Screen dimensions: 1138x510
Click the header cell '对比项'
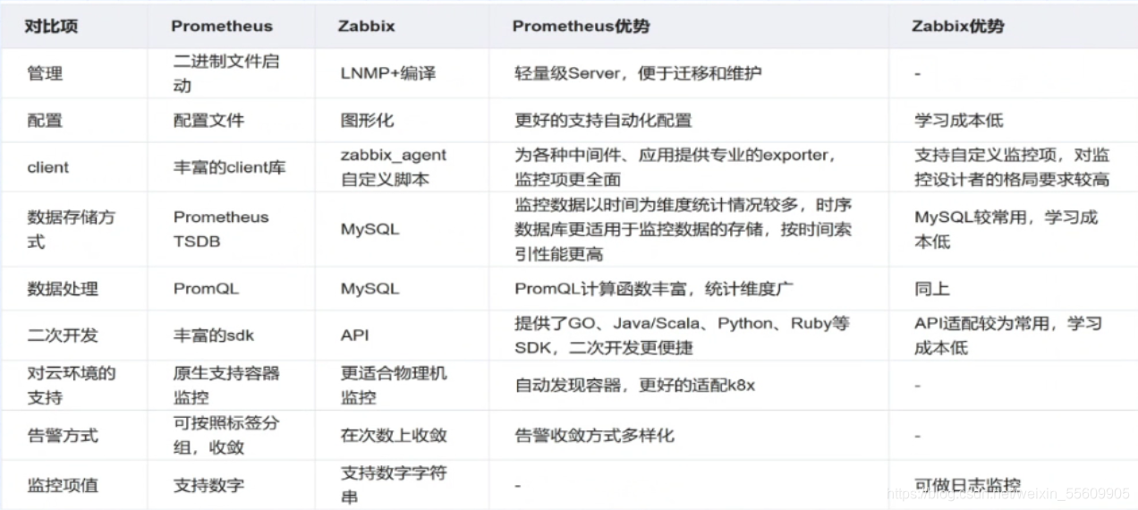click(x=53, y=26)
